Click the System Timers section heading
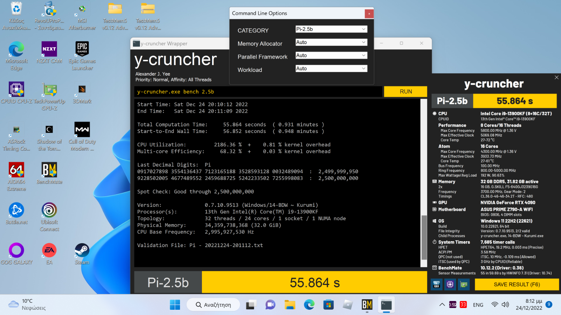 point(454,242)
